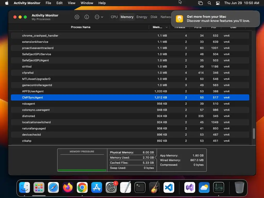Image resolution: width=264 pixels, height=198 pixels.
Task: Select the gamecontrolleragentd process
Action: pyautogui.click(x=130, y=85)
